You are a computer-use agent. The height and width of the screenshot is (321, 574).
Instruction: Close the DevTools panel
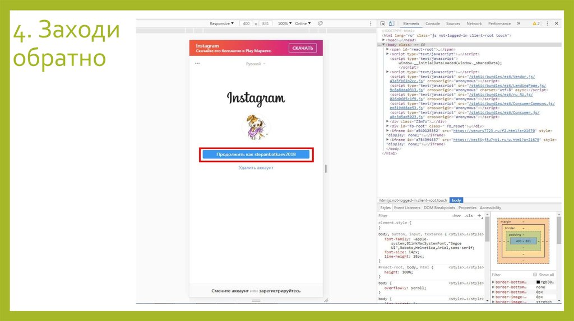[x=557, y=23]
